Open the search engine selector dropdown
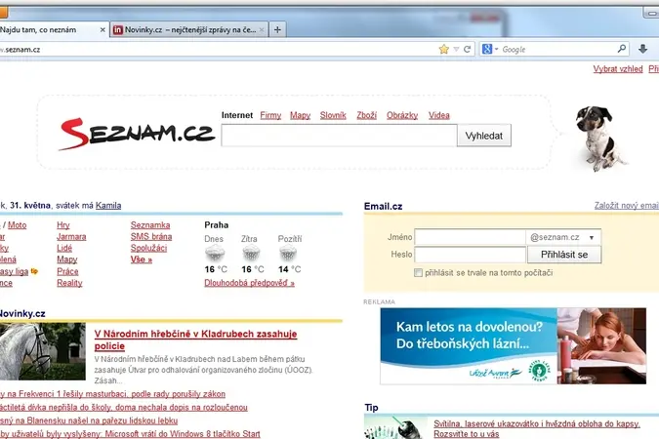 [490, 49]
